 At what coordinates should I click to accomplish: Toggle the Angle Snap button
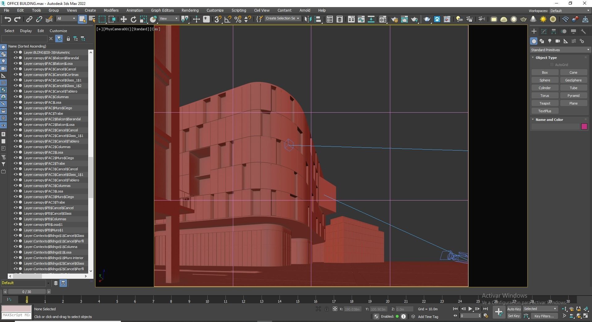tap(228, 19)
